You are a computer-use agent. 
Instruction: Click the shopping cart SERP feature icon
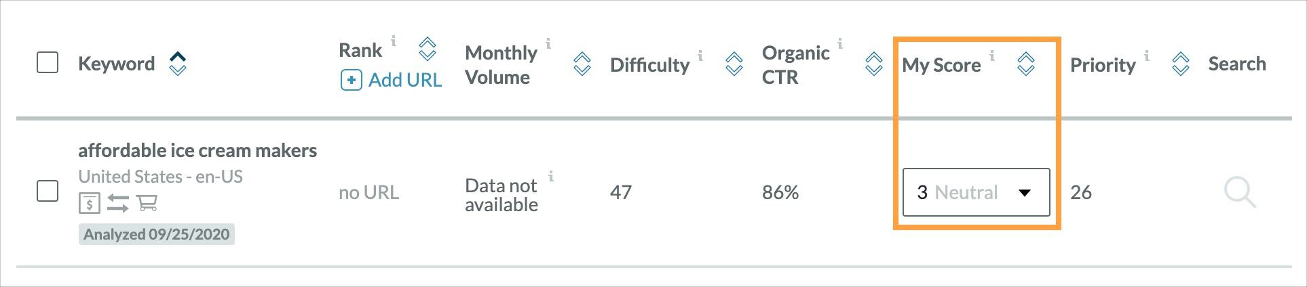click(147, 202)
